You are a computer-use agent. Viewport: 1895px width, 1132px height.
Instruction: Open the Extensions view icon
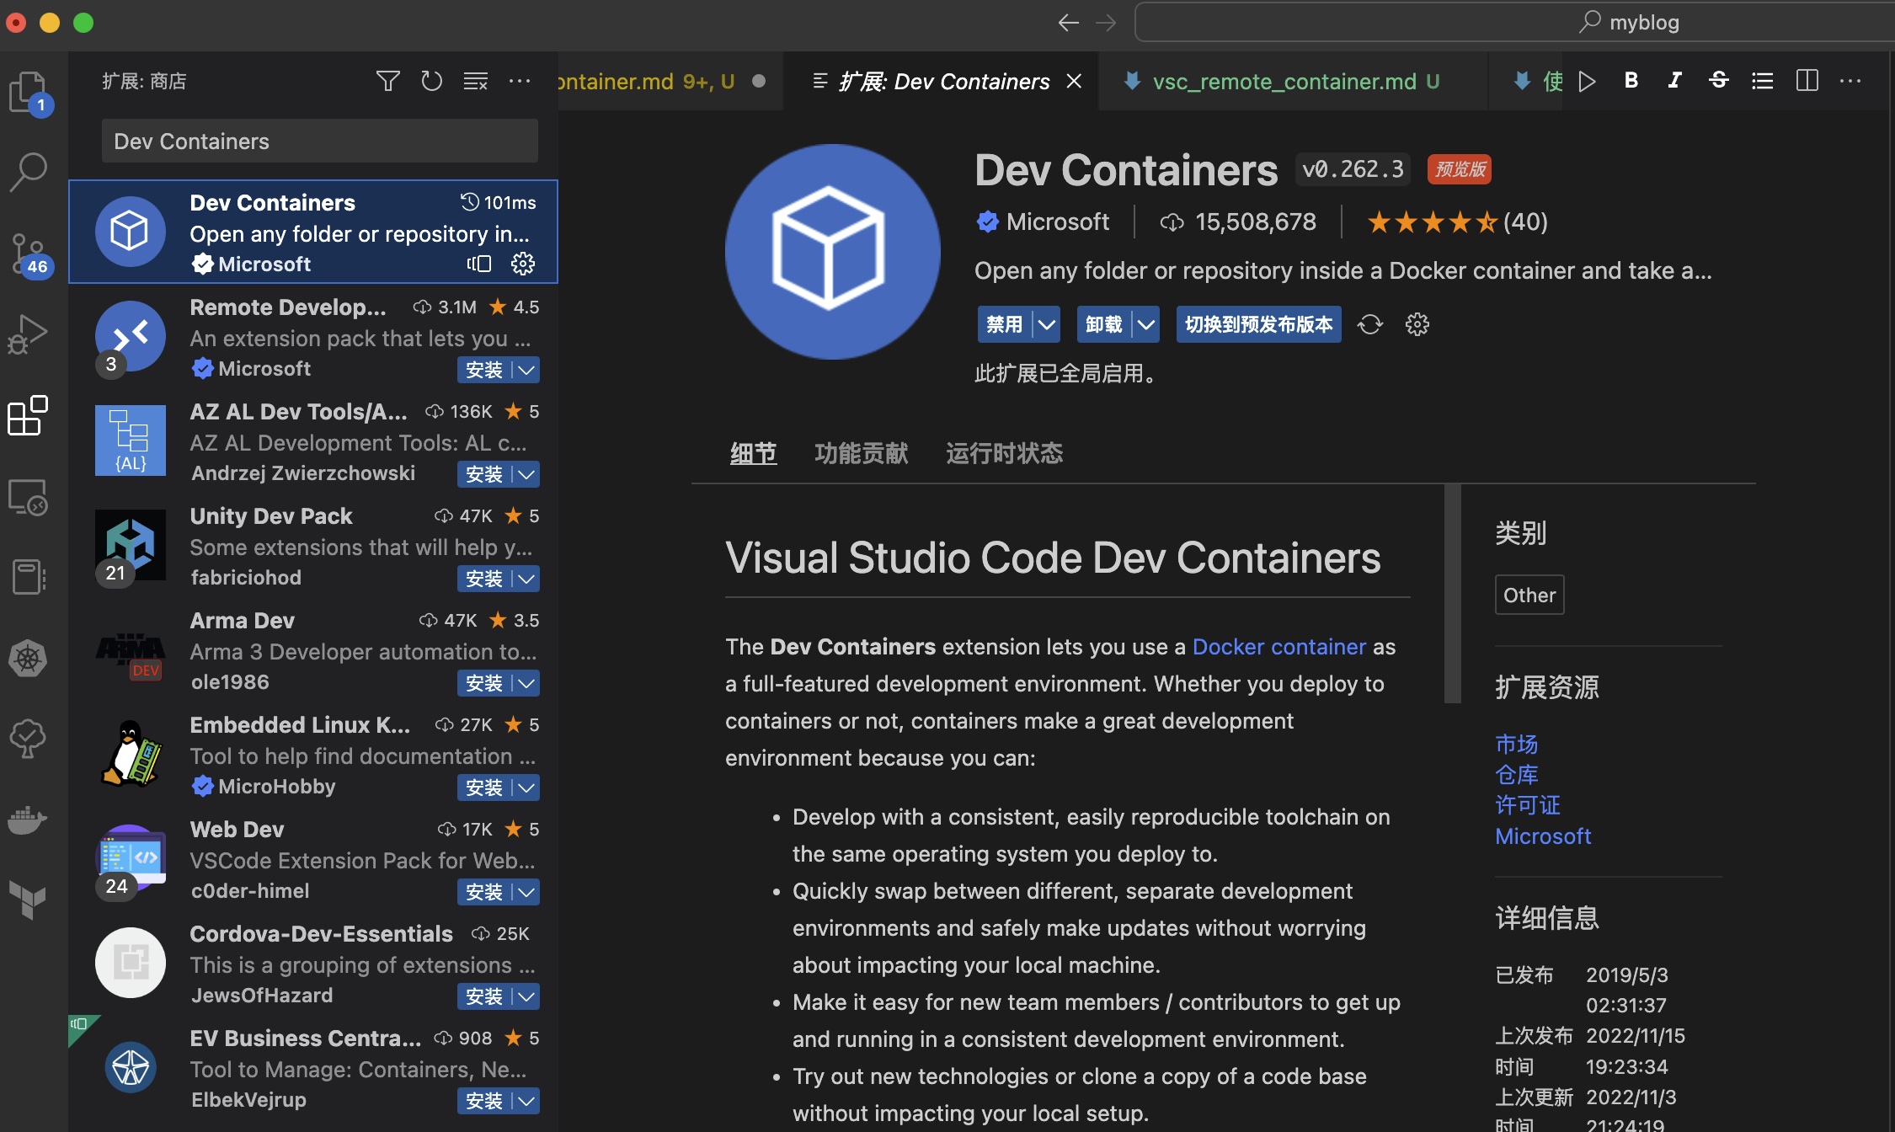point(29,415)
